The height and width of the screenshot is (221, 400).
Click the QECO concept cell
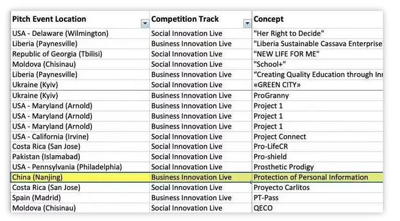coord(318,208)
